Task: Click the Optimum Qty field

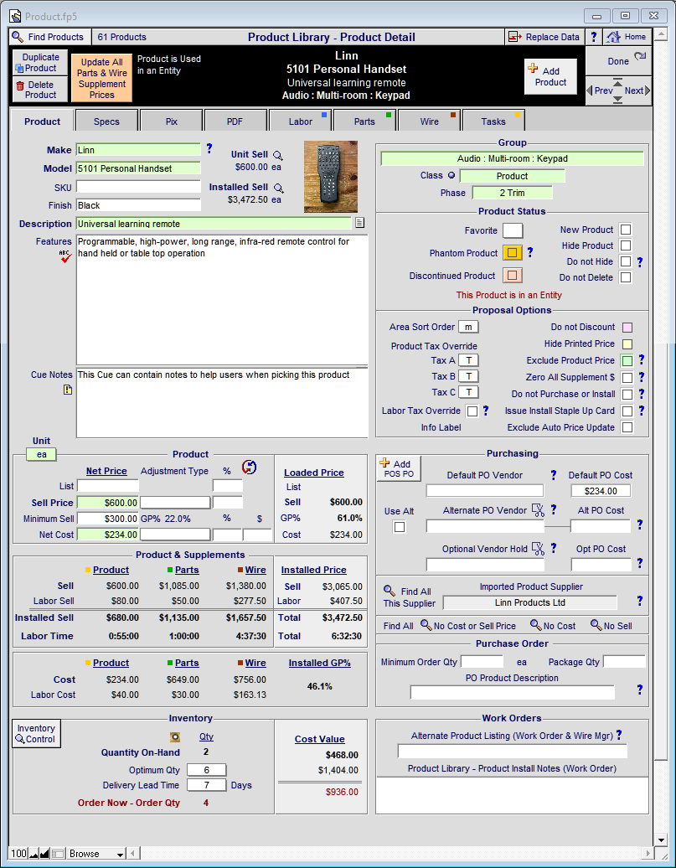Action: point(207,770)
